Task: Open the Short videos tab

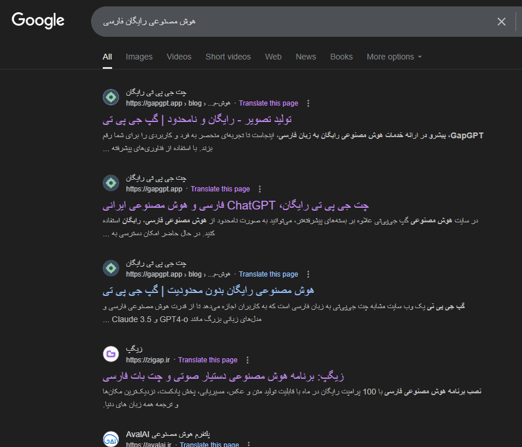Action: [x=228, y=57]
